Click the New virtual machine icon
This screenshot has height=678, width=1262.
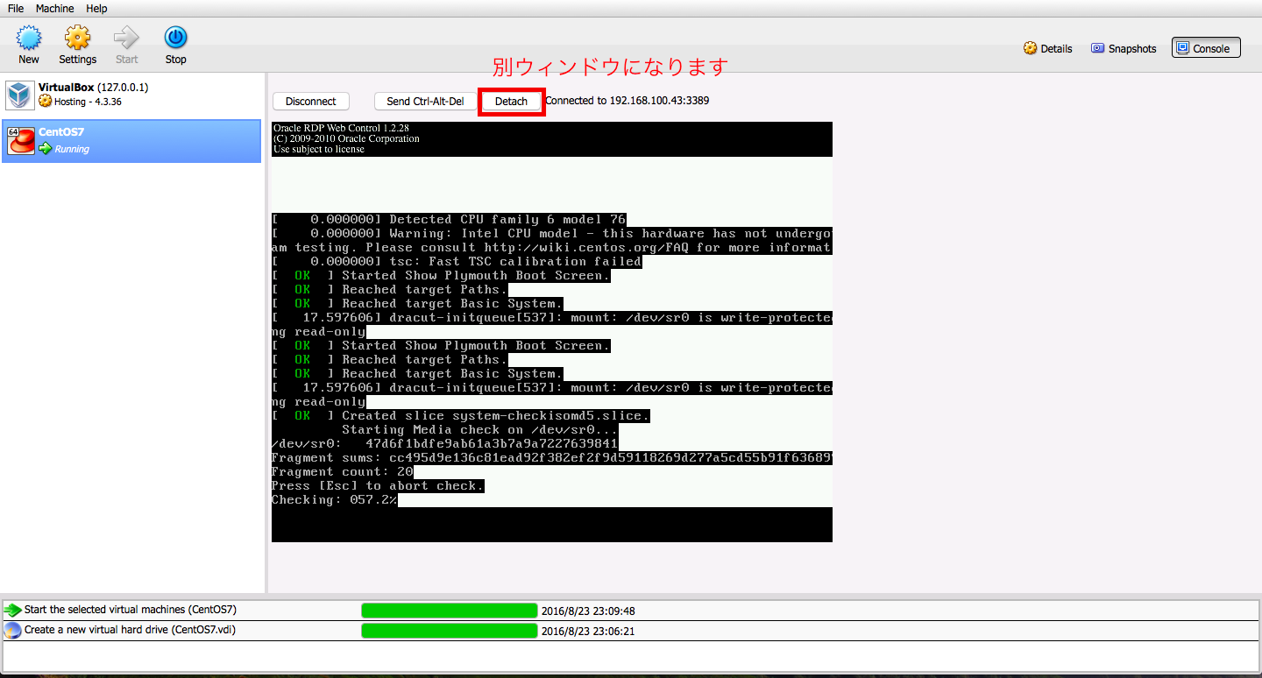(x=29, y=38)
